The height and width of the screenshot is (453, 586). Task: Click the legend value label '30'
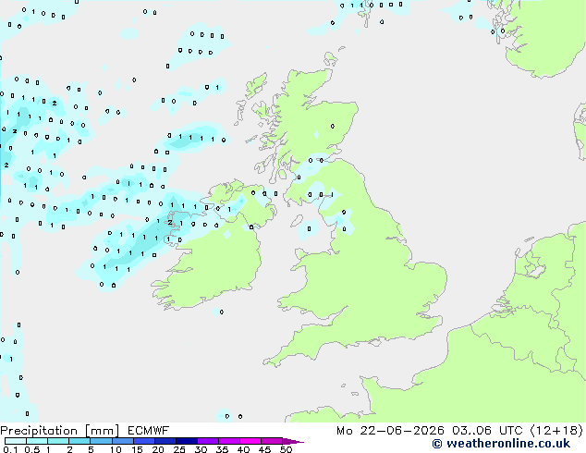point(201,449)
